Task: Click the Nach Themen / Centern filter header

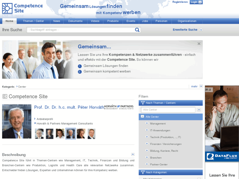Action: 171,103
